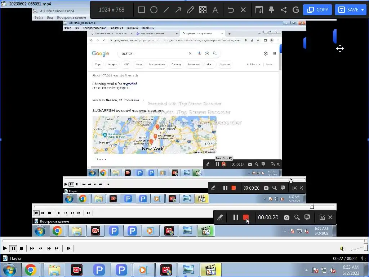Fast-forward using the outer player's double-right arrows

point(49,248)
